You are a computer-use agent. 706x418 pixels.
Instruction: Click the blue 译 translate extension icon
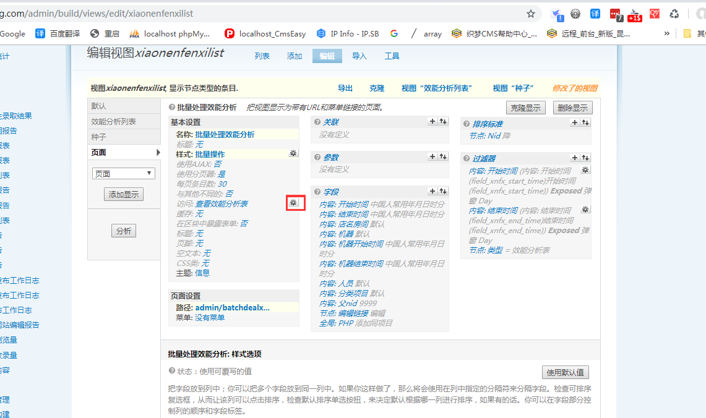pyautogui.click(x=595, y=14)
